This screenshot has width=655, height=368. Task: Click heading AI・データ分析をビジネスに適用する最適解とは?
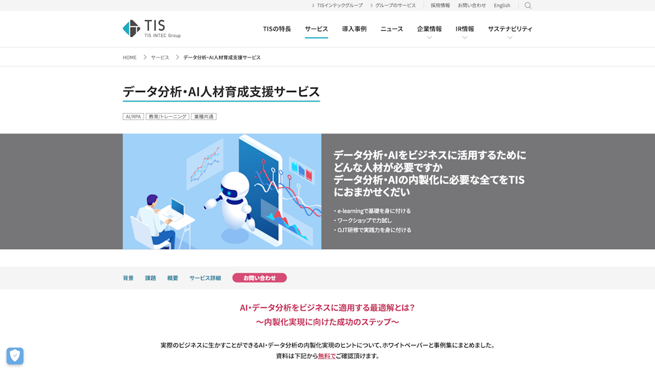pos(327,307)
